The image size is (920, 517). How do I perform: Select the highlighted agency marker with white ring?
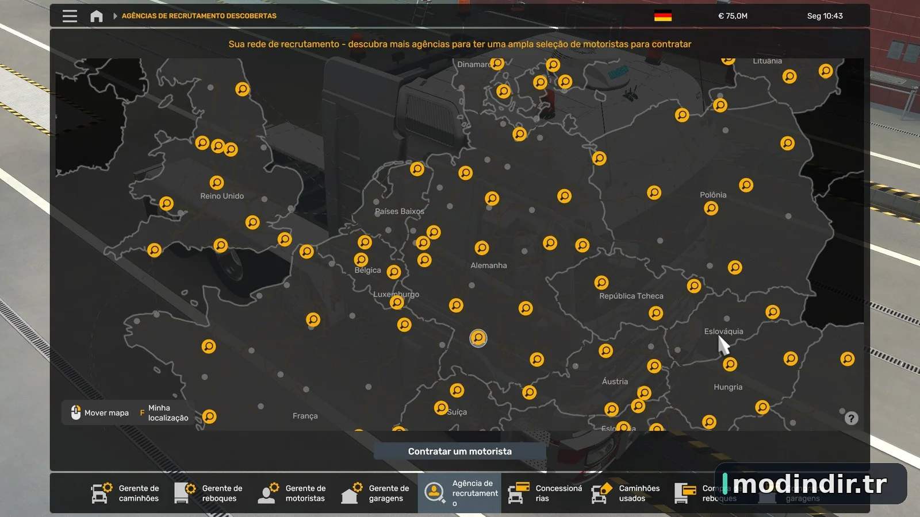click(478, 338)
